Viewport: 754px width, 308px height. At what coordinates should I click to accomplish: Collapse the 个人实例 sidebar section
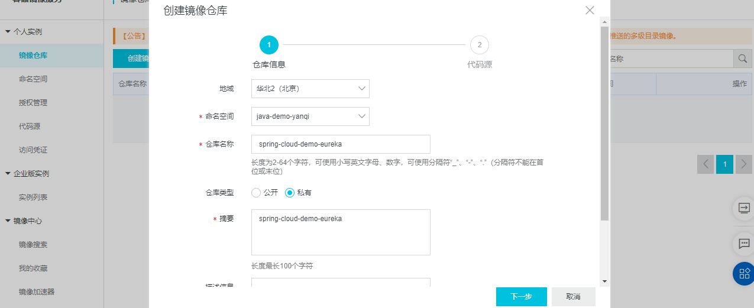(x=8, y=31)
